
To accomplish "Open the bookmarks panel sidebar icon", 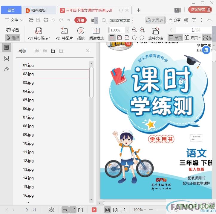I will pos(6,48).
